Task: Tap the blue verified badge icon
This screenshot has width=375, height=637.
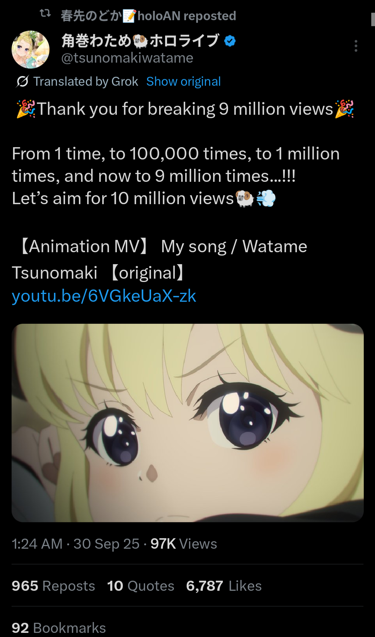Action: coord(230,41)
